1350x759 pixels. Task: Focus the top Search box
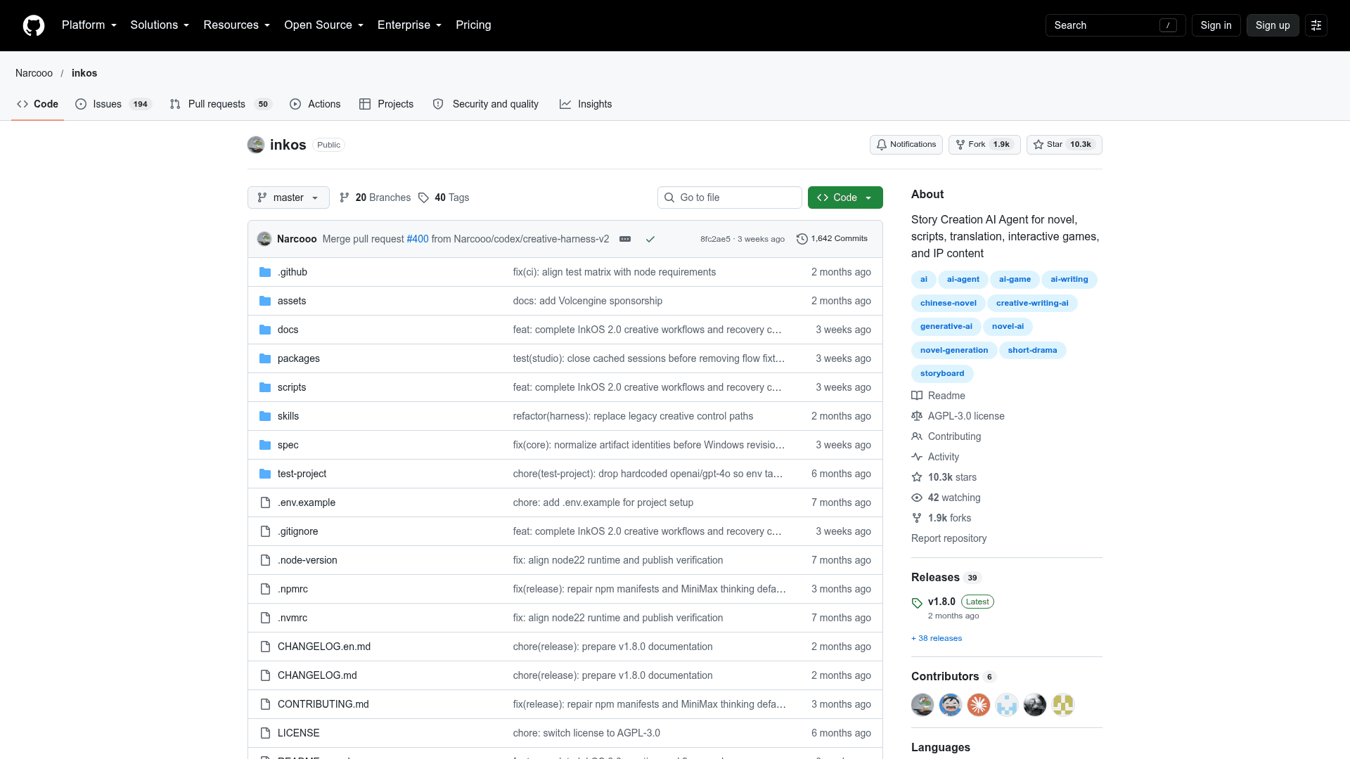1115,25
